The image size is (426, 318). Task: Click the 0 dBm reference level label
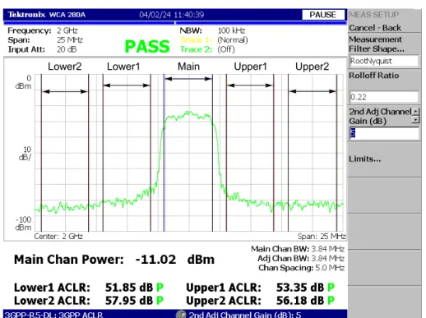click(24, 82)
